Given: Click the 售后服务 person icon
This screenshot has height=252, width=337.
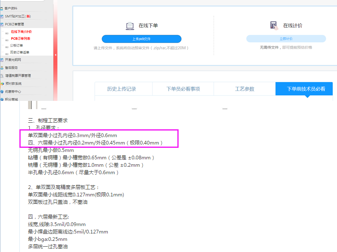Looking at the screenshot, I should [x=2, y=68].
